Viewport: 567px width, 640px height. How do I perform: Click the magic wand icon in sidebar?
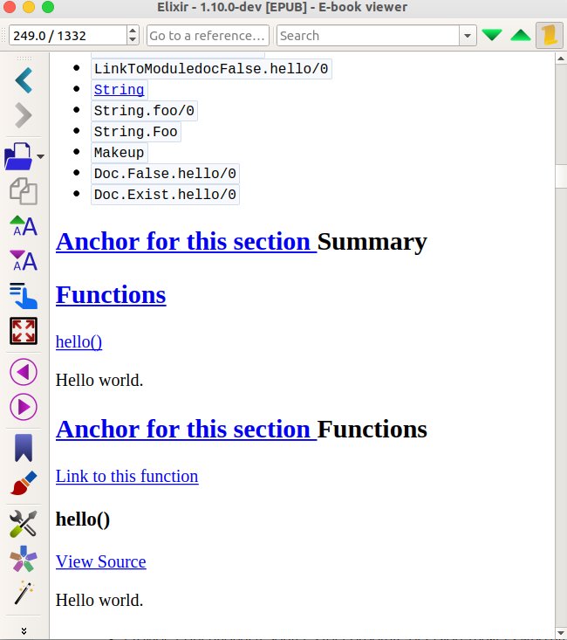click(24, 593)
